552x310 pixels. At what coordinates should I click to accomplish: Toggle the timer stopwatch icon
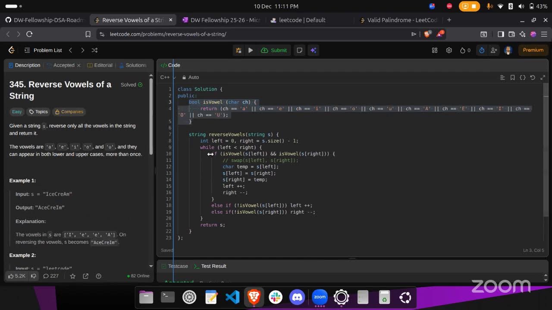(x=482, y=50)
